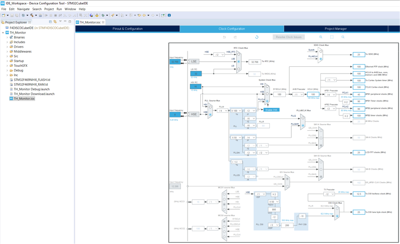Viewport: 400px width, 244px height.
Task: Click the Back navigation yellow arrow
Action: (144, 15)
